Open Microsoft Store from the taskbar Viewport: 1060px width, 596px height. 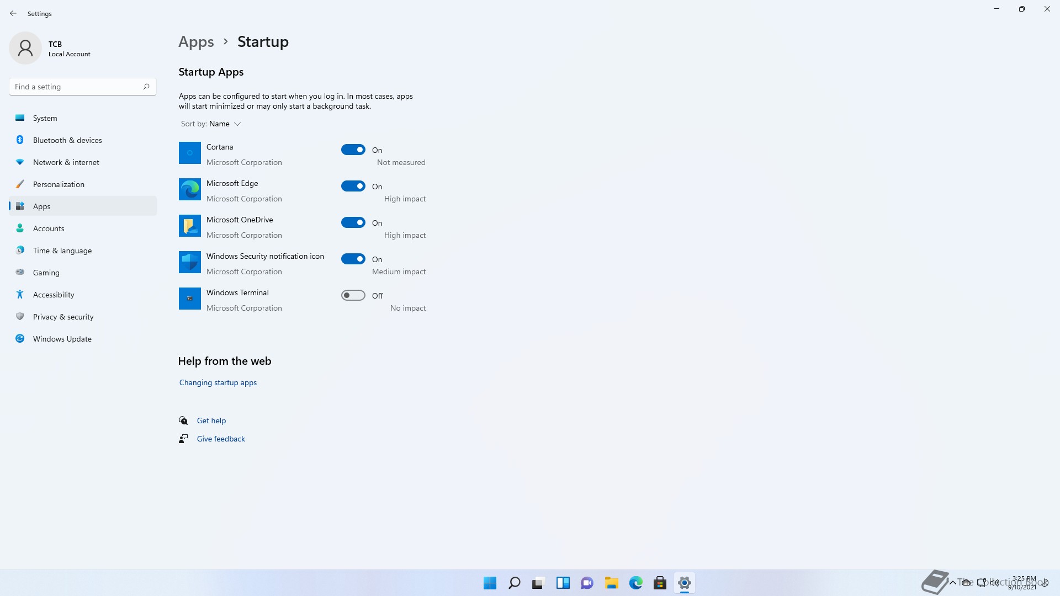click(x=660, y=583)
